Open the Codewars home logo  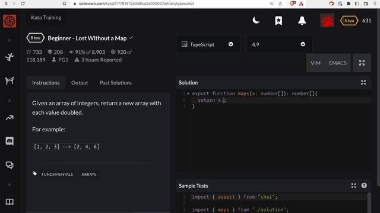point(9,21)
